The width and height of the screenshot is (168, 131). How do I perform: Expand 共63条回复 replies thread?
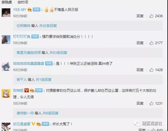(58, 53)
